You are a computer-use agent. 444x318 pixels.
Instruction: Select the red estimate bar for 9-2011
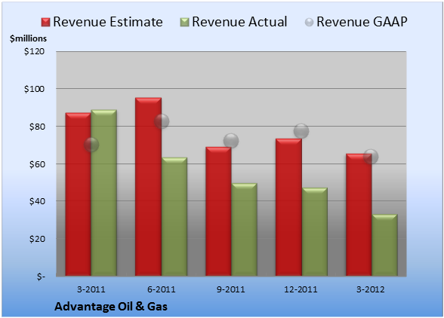pyautogui.click(x=218, y=211)
